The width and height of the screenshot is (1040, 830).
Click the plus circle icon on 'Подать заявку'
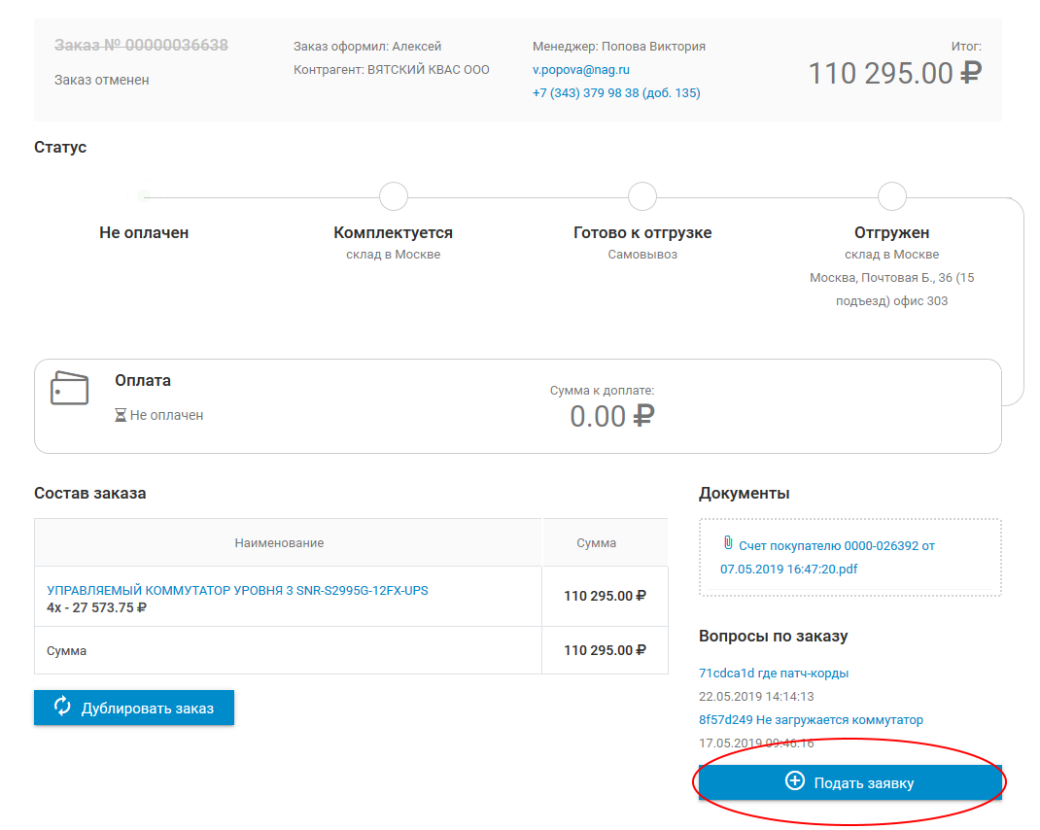point(795,781)
